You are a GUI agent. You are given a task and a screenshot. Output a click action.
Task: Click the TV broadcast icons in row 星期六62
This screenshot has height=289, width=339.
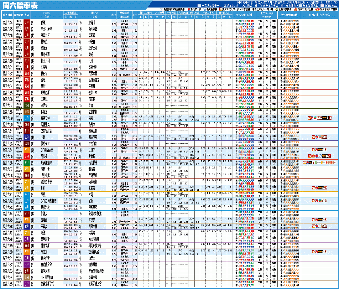click(x=320, y=137)
